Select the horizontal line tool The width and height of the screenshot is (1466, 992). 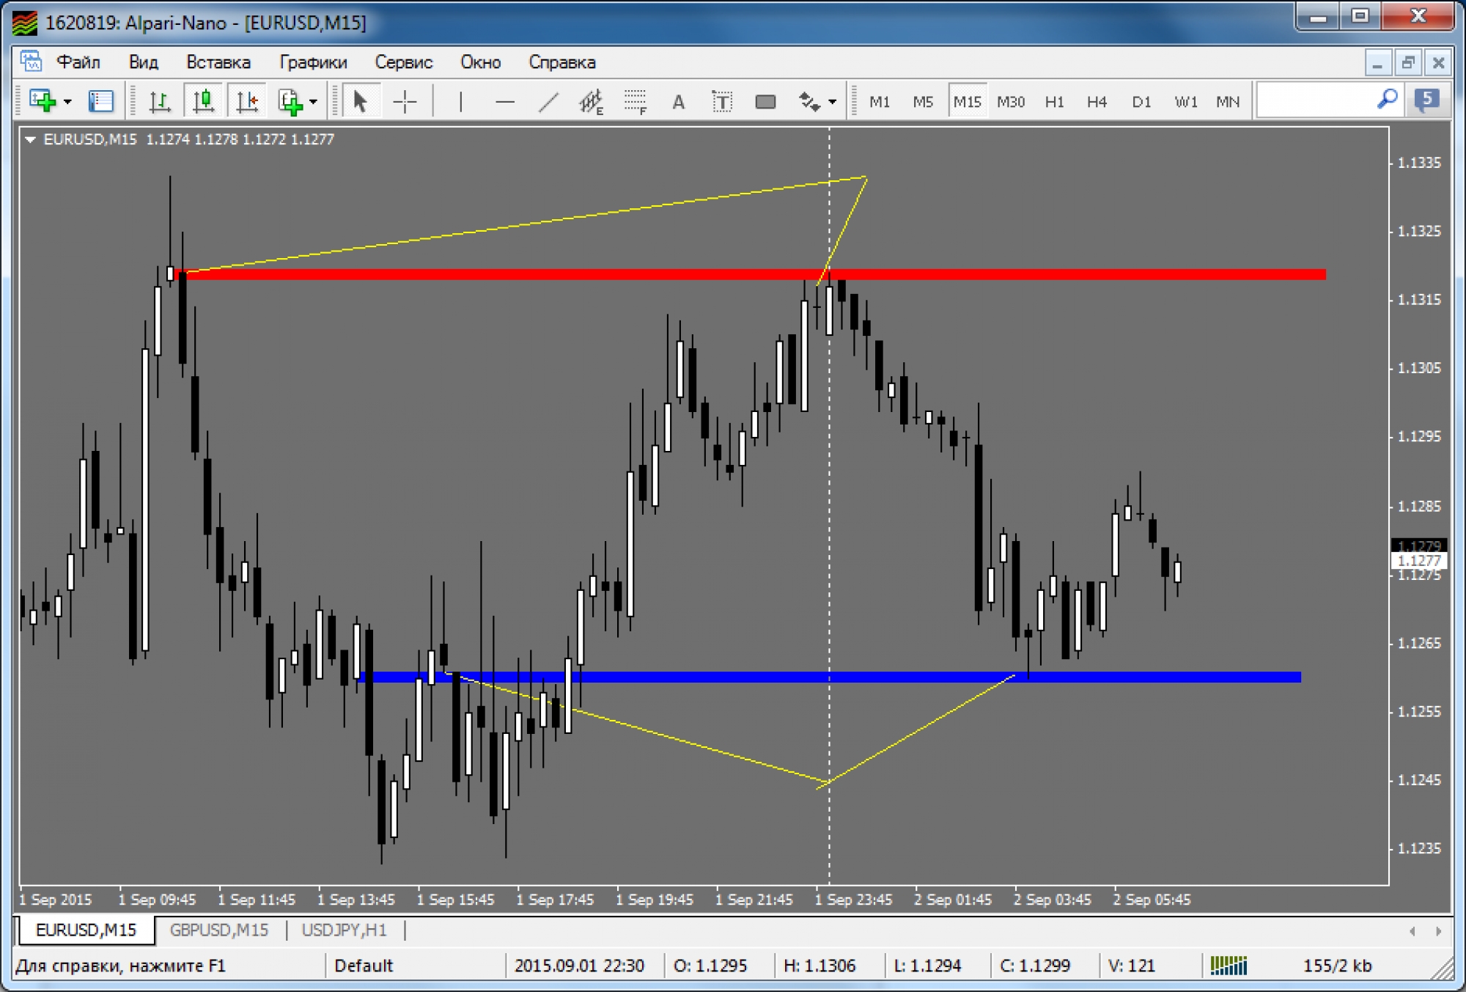click(x=504, y=101)
